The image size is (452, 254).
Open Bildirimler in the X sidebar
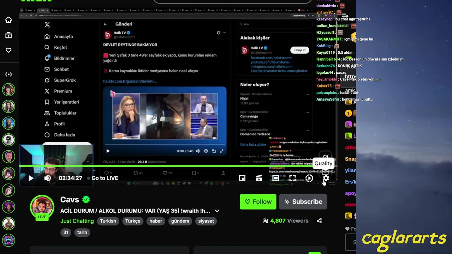tap(59, 59)
